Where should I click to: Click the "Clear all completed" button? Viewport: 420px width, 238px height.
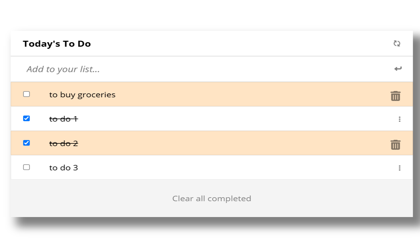[x=212, y=198]
